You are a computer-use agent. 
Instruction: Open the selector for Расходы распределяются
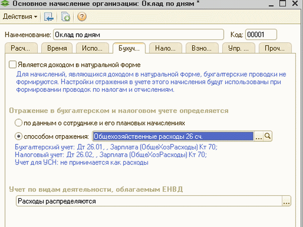pyautogui.click(x=286, y=201)
